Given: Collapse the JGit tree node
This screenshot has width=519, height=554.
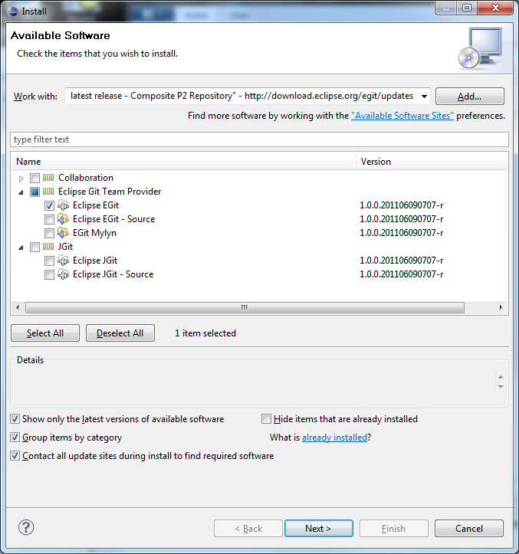Looking at the screenshot, I should (21, 247).
